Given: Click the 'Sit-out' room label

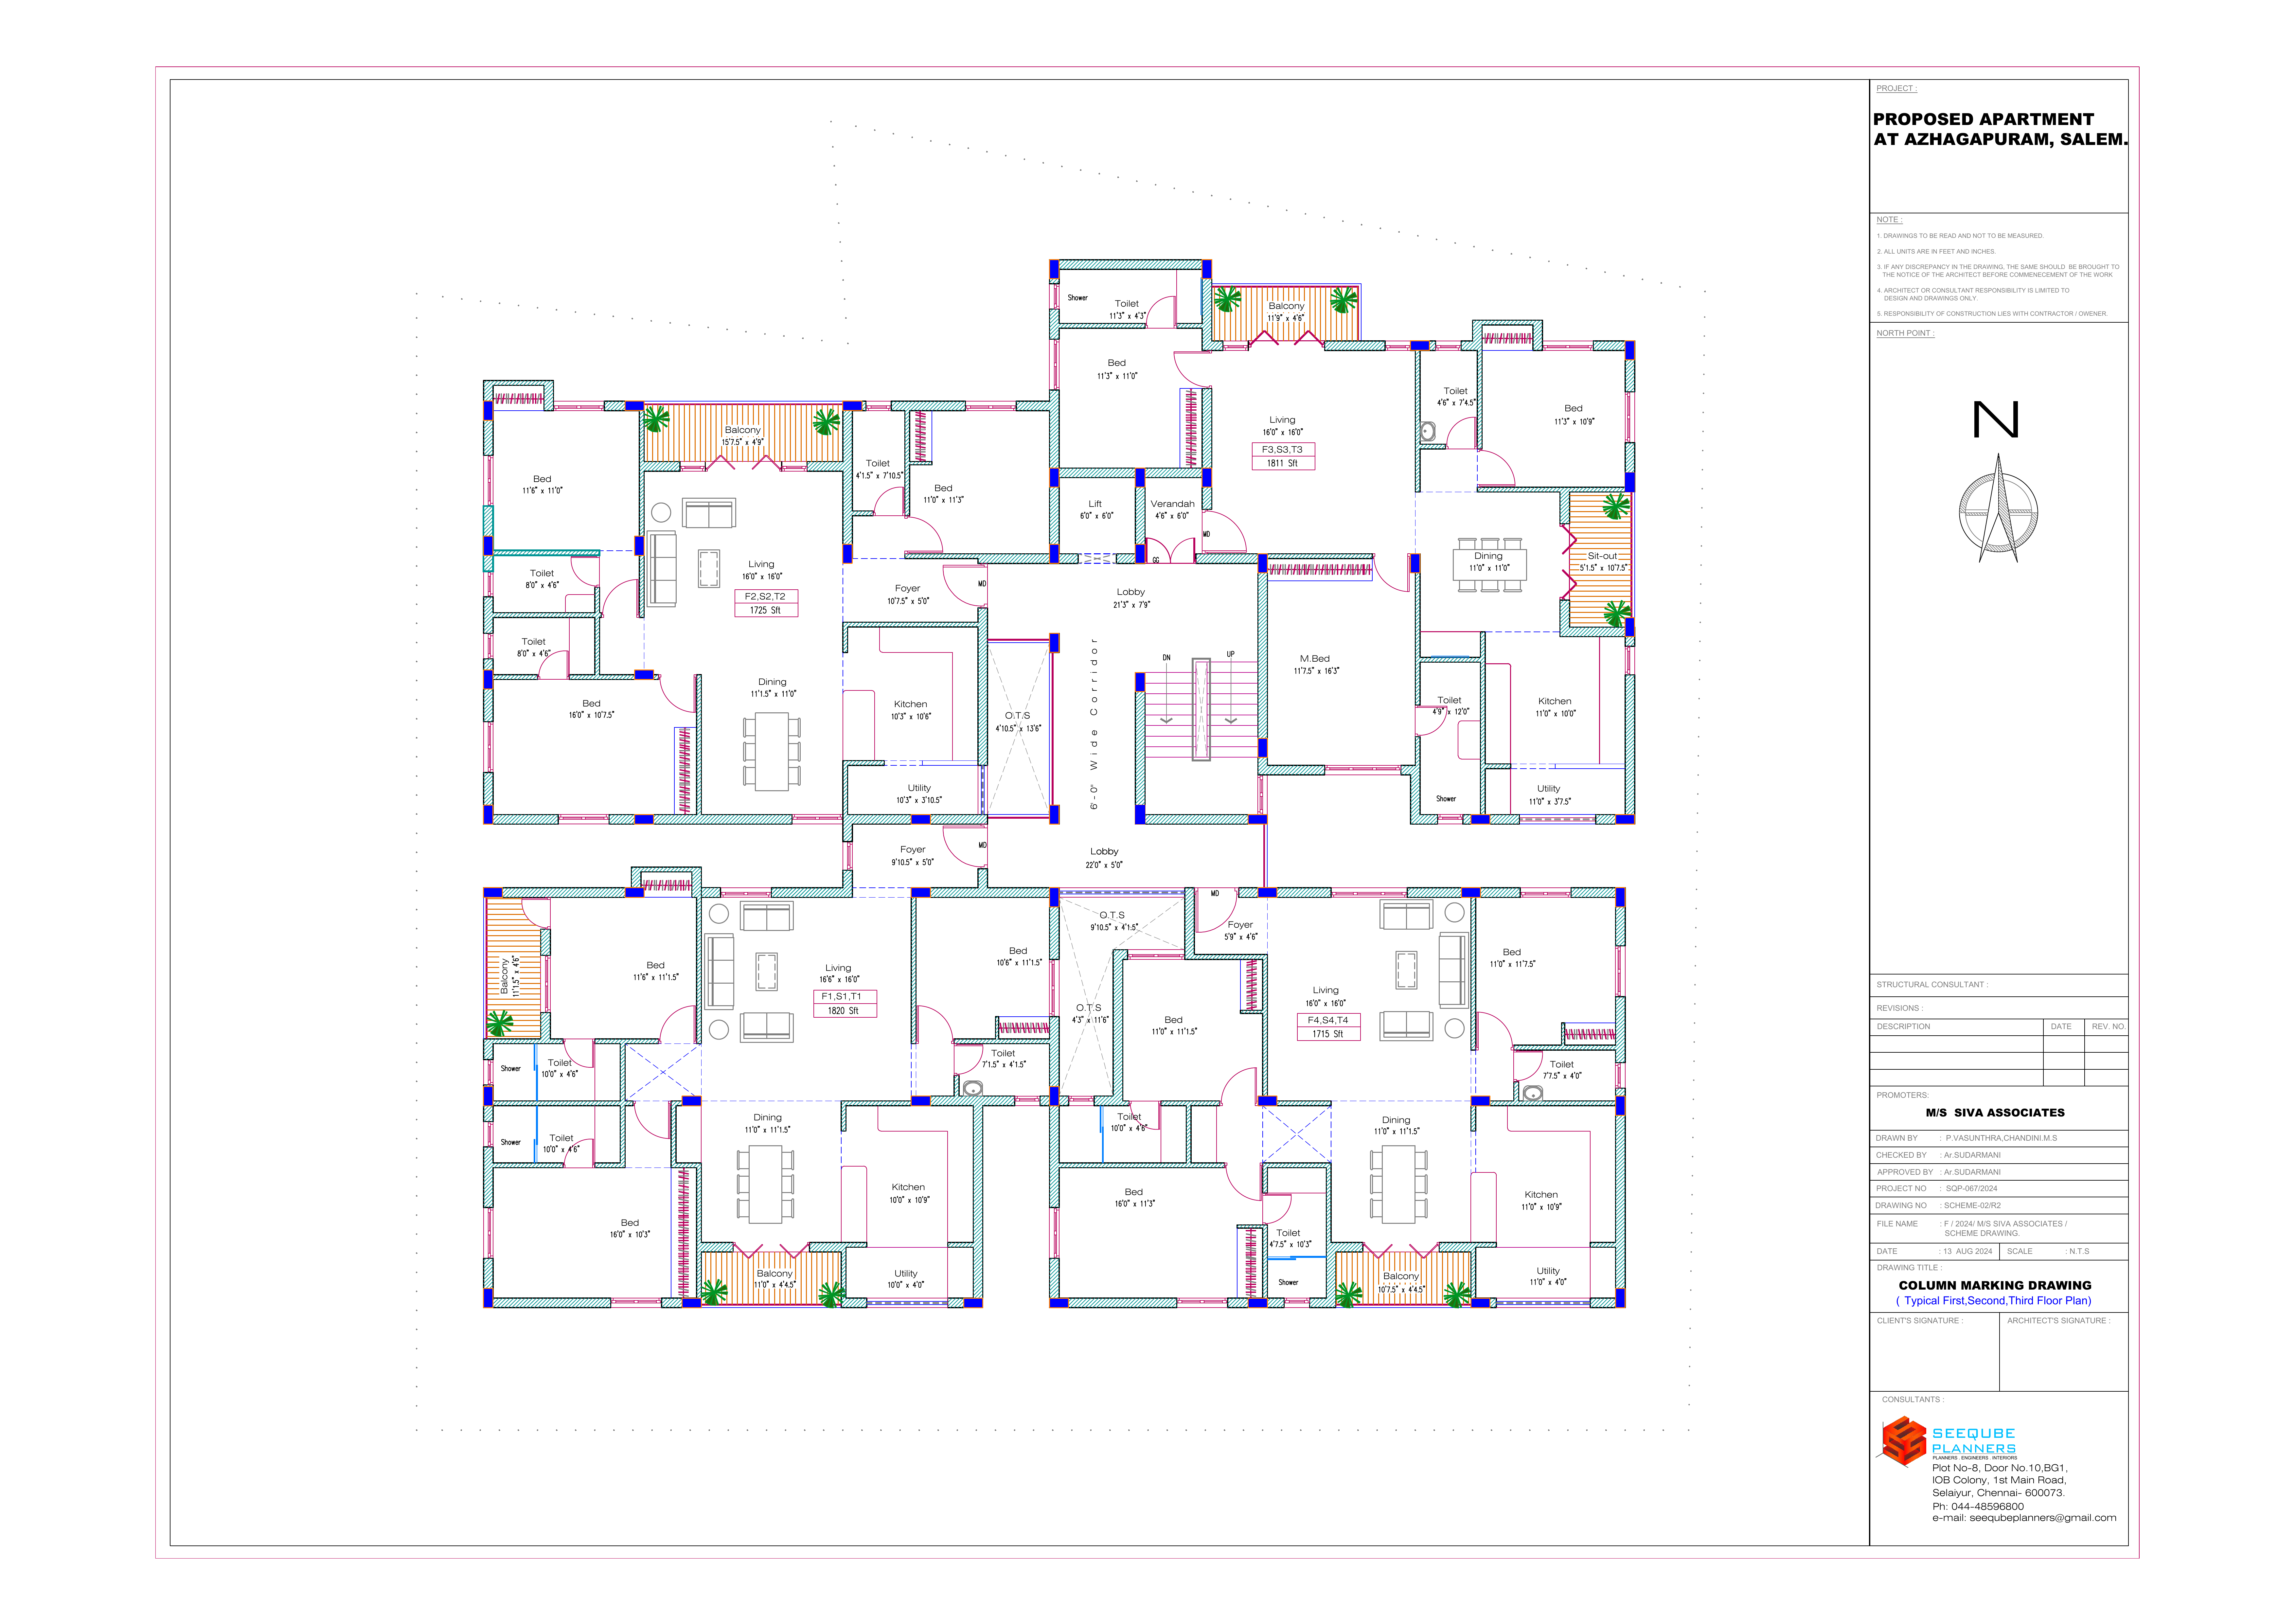Looking at the screenshot, I should [x=1602, y=556].
